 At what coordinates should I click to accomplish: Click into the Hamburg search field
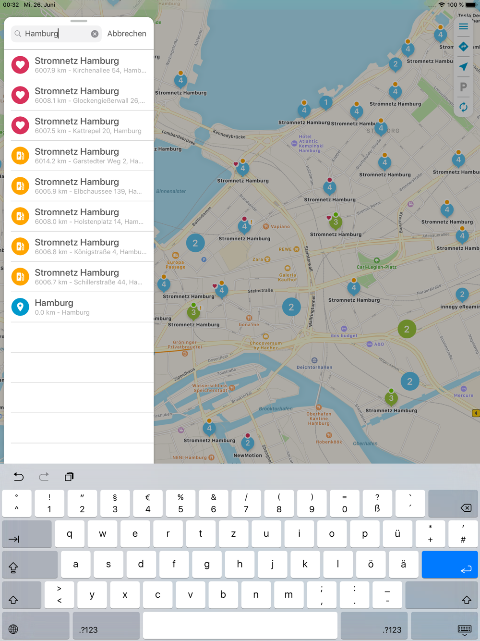click(x=56, y=34)
